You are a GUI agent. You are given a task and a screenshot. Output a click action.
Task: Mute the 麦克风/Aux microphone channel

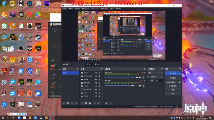tap(140, 77)
